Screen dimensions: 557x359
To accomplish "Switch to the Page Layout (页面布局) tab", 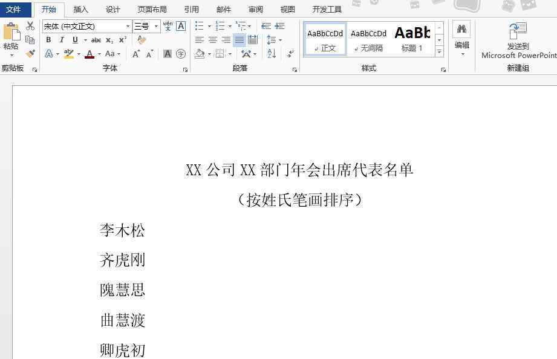I will [152, 9].
